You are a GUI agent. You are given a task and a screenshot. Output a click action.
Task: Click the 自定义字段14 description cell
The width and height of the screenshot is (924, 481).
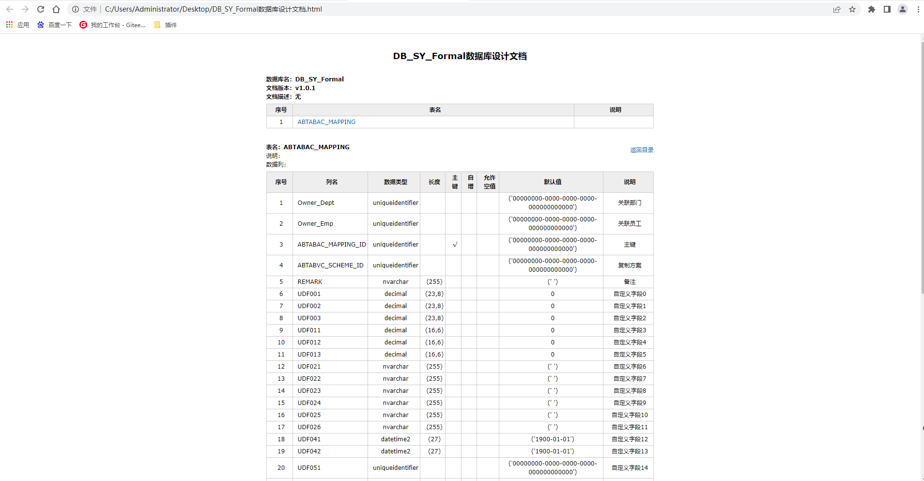point(629,468)
